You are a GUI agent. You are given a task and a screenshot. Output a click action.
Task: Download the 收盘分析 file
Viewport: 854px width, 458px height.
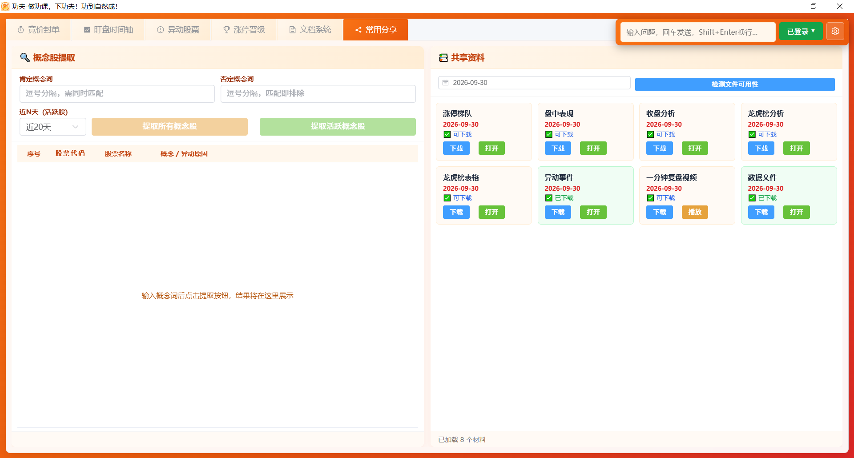[660, 148]
